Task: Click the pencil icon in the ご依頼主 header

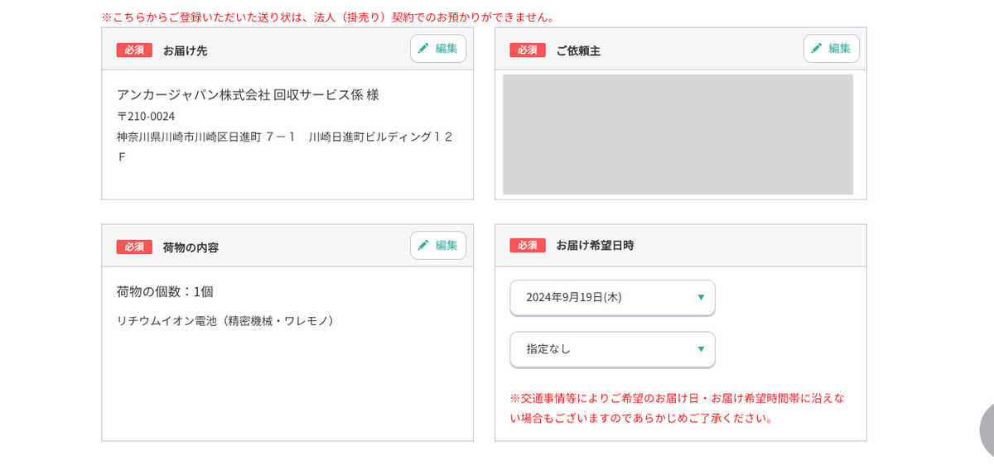Action: (817, 49)
